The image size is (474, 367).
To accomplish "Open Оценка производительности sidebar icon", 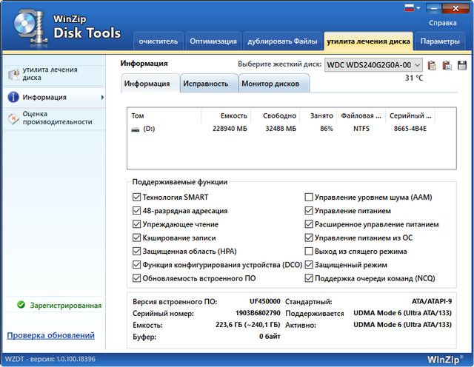I will click(x=13, y=118).
